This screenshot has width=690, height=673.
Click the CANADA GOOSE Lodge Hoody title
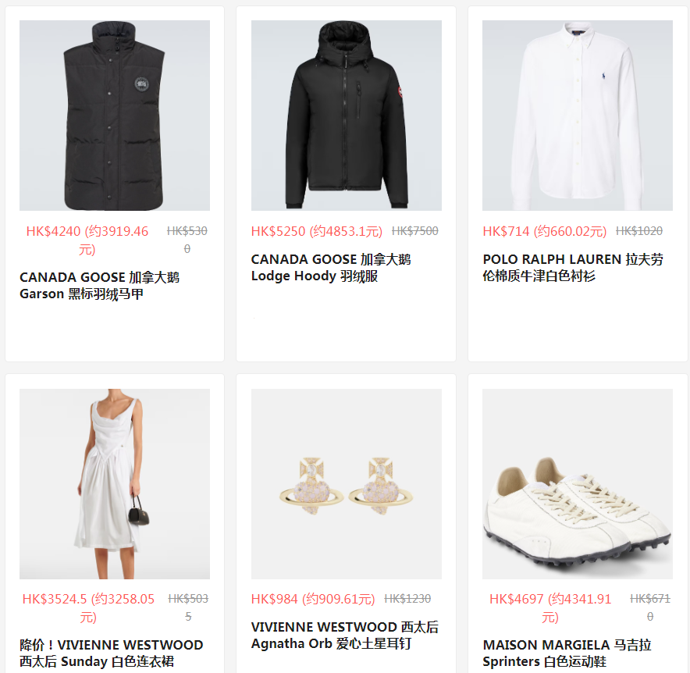click(331, 268)
